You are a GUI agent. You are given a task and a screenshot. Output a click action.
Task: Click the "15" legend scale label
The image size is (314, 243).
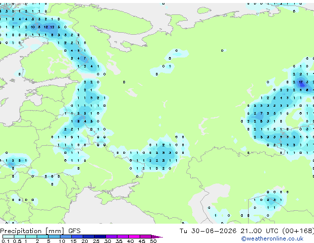click(x=73, y=241)
